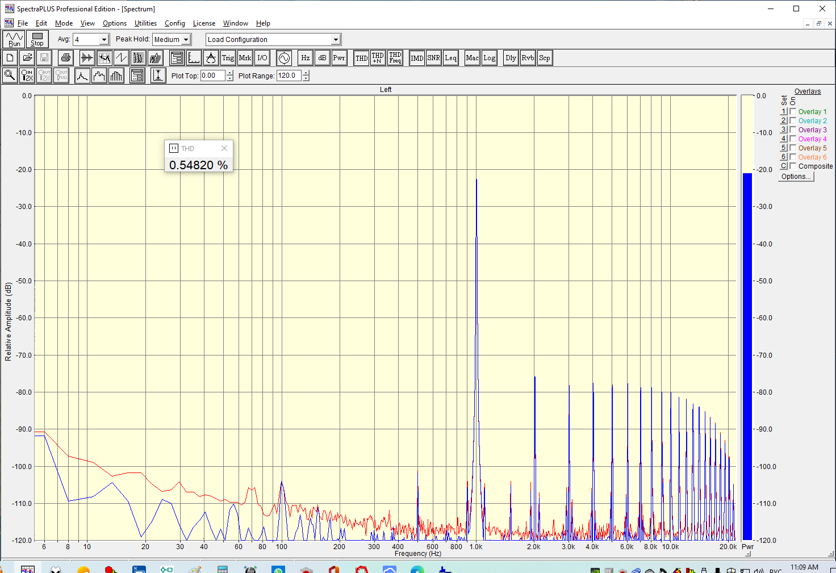Open the scaling axis settings icon
The height and width of the screenshot is (573, 836).
pos(194,58)
